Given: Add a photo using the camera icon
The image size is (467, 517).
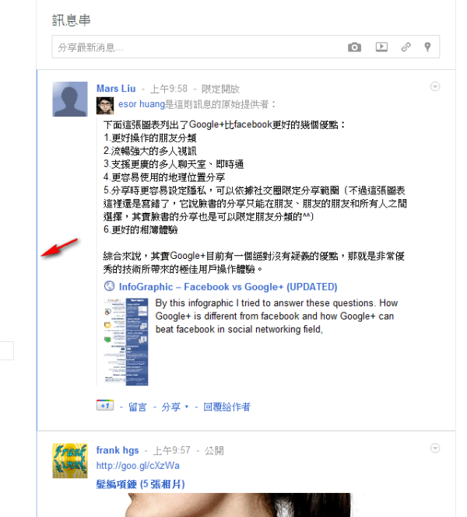Looking at the screenshot, I should (x=354, y=47).
